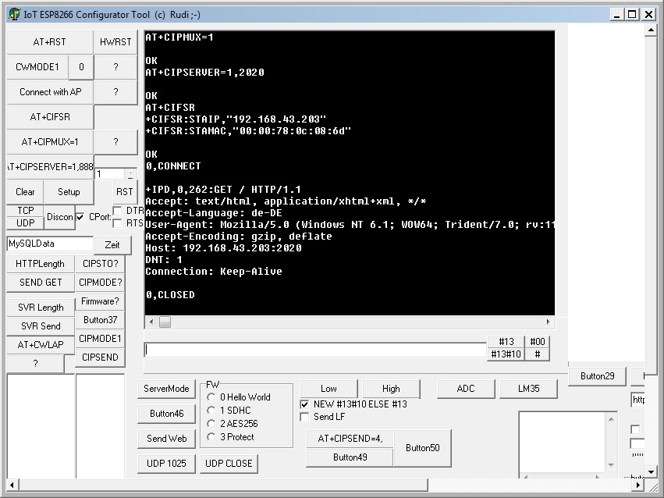Click the CIPSEND button
The width and height of the screenshot is (664, 498).
pos(101,357)
